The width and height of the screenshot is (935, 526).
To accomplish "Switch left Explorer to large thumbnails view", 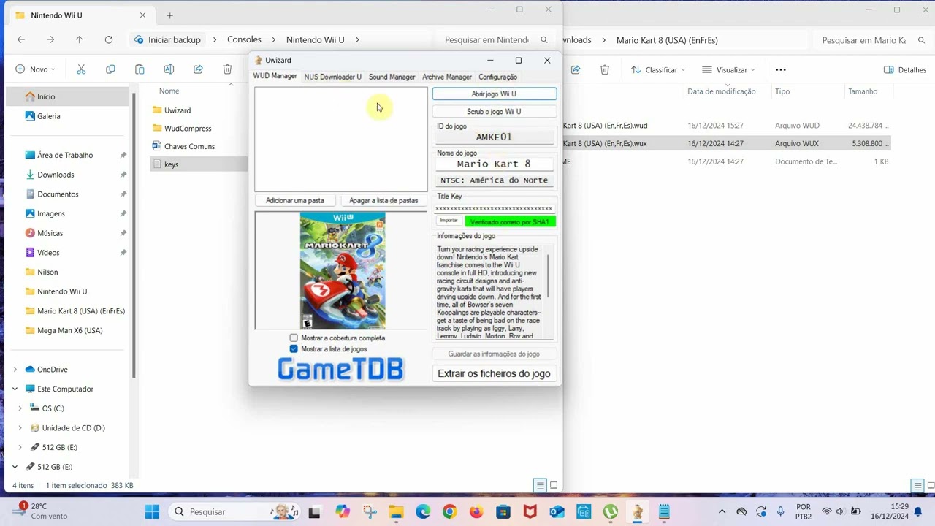I will click(x=554, y=485).
